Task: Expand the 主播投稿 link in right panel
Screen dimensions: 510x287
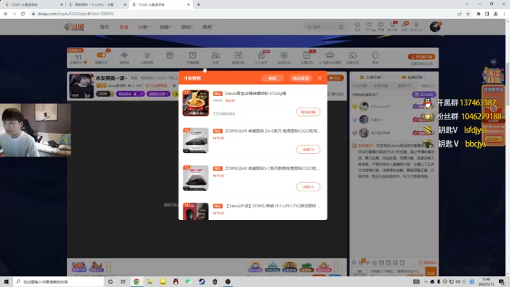Action: tap(372, 77)
